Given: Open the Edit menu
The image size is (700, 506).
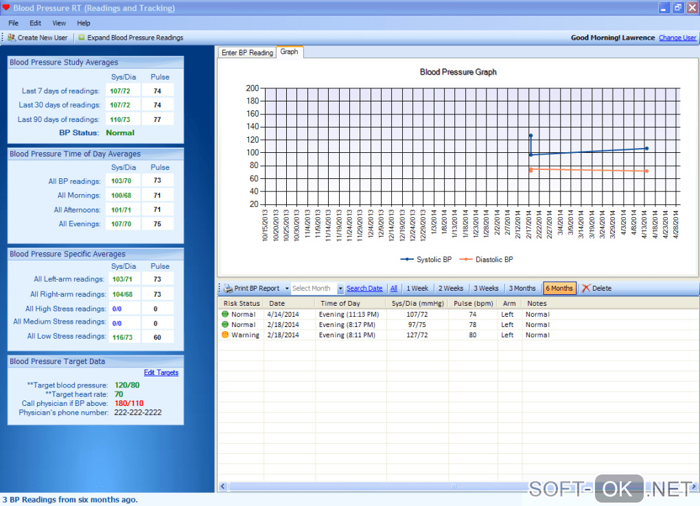Looking at the screenshot, I should 36,23.
